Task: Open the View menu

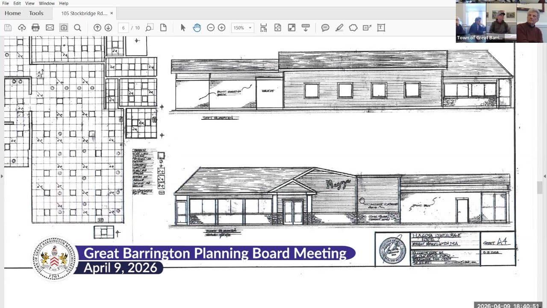Action: click(30, 3)
